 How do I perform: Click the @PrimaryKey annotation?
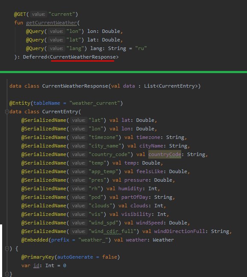point(38,257)
